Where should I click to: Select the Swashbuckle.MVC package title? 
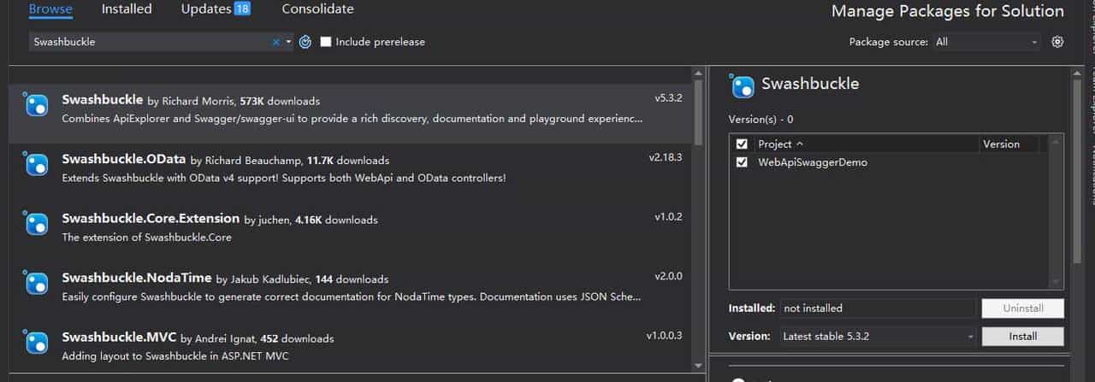(x=120, y=338)
